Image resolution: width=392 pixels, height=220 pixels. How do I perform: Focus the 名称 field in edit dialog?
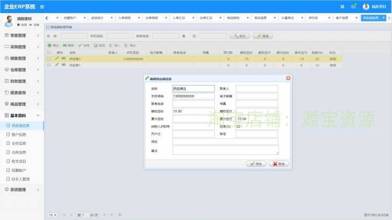click(193, 89)
